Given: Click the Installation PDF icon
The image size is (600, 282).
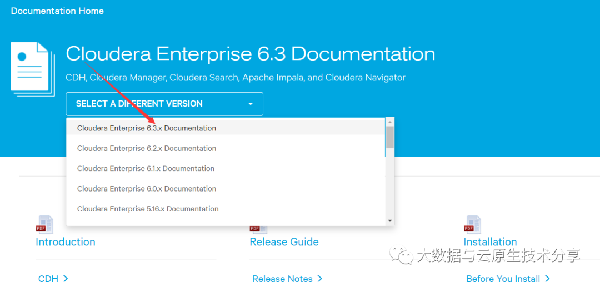Looking at the screenshot, I should tap(473, 225).
